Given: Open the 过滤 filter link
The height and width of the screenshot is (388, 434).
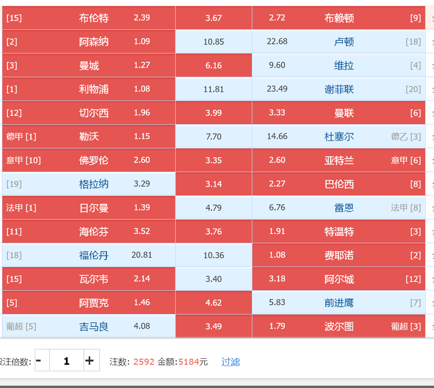Looking at the screenshot, I should pyautogui.click(x=230, y=361).
